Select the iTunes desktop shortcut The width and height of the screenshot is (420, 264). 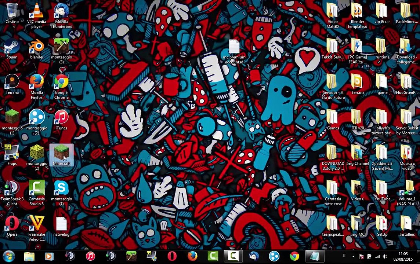pyautogui.click(x=61, y=120)
